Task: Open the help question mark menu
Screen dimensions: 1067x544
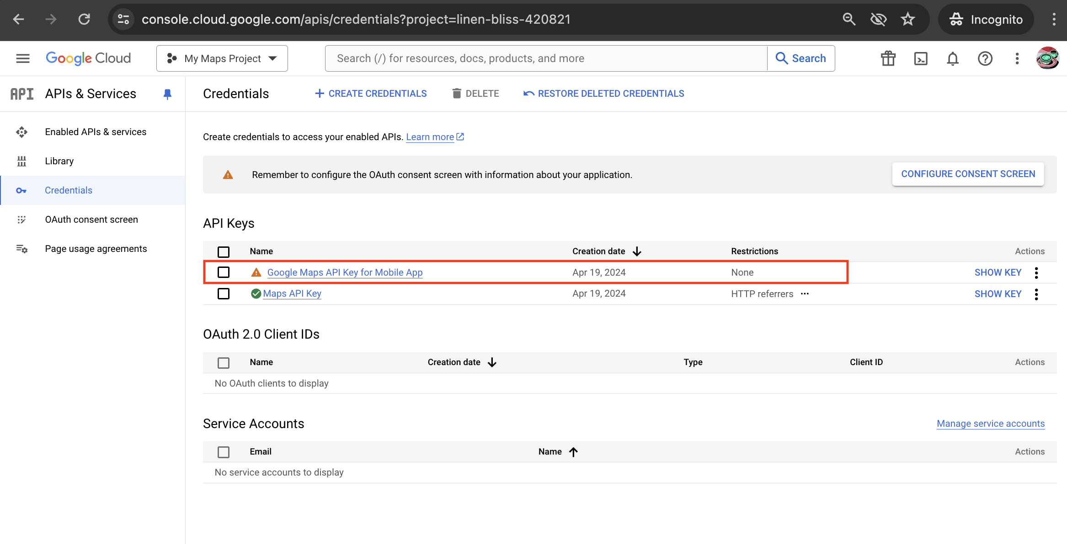Action: click(x=985, y=58)
